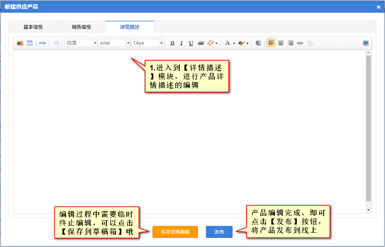Insert a table via the table icon
Image resolution: width=385 pixels, height=247 pixels.
pos(30,43)
